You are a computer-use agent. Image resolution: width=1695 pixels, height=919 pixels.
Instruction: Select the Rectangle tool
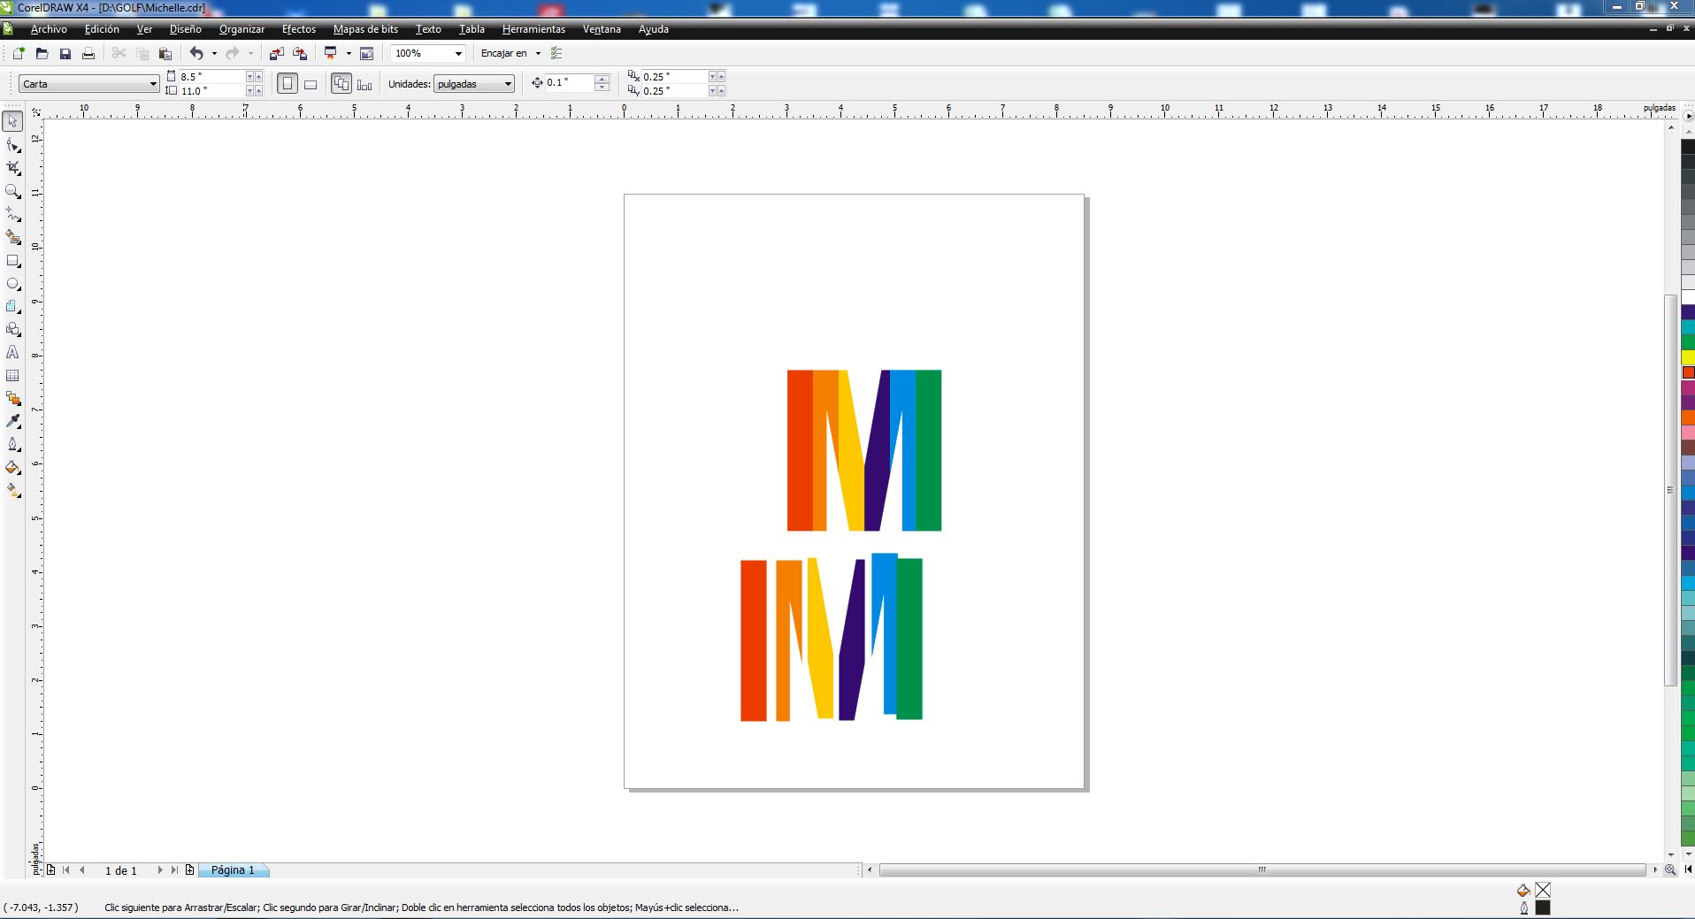13,261
